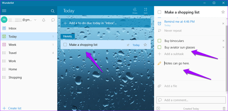Screen dimensions: 228x111
Task: Open the conversations speech bubble icon
Action: [x=53, y=20]
